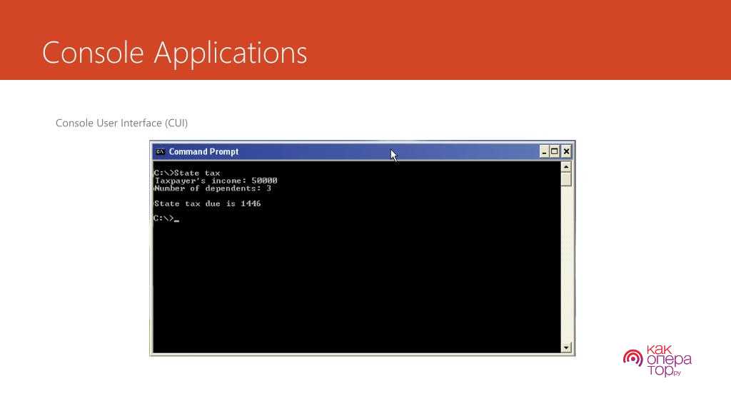The image size is (731, 411).
Task: Click the "Console Applications" slide title
Action: tap(175, 53)
